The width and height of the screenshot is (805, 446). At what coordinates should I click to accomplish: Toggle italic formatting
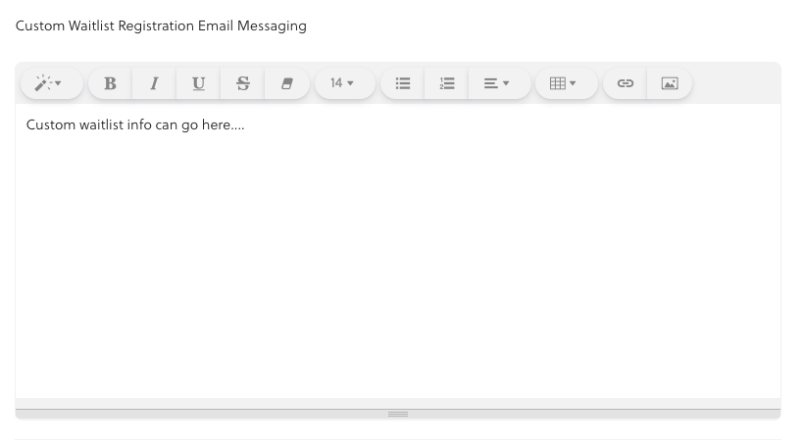154,83
